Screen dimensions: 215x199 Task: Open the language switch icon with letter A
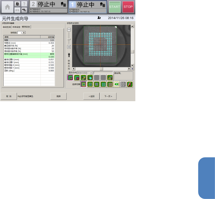coord(17,4)
